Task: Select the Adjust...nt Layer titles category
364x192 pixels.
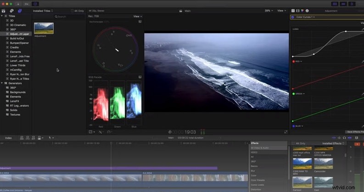Action: click(16, 34)
